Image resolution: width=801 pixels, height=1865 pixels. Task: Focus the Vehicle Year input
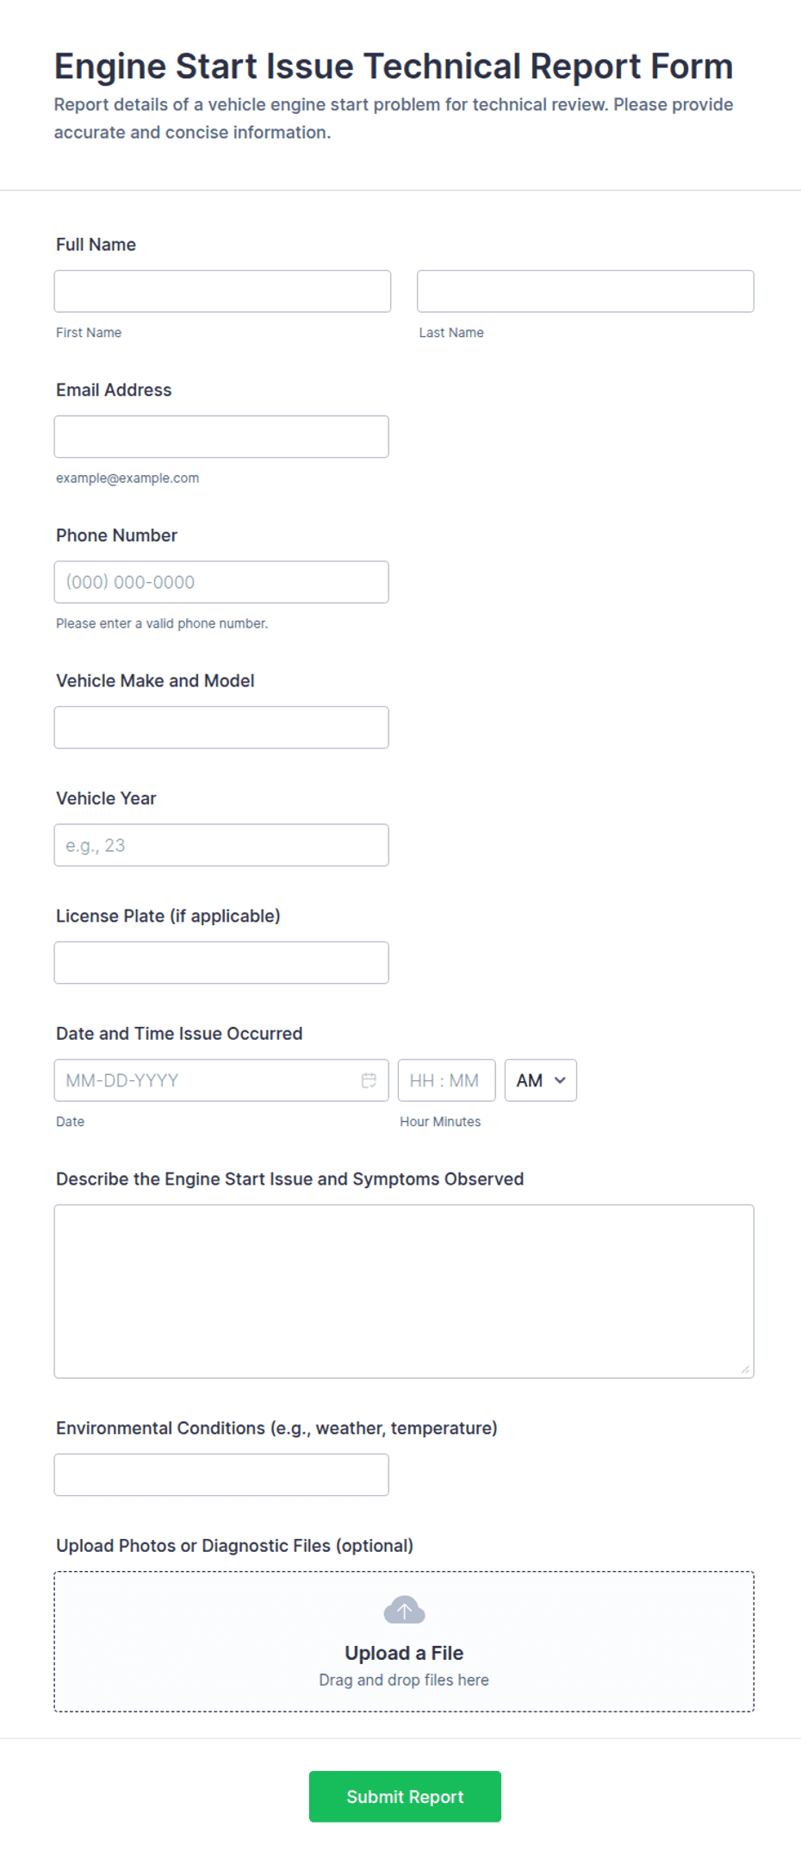tap(221, 845)
